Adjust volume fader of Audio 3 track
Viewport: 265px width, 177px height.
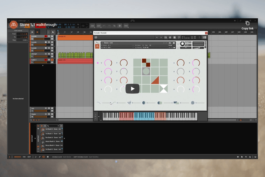point(42,62)
